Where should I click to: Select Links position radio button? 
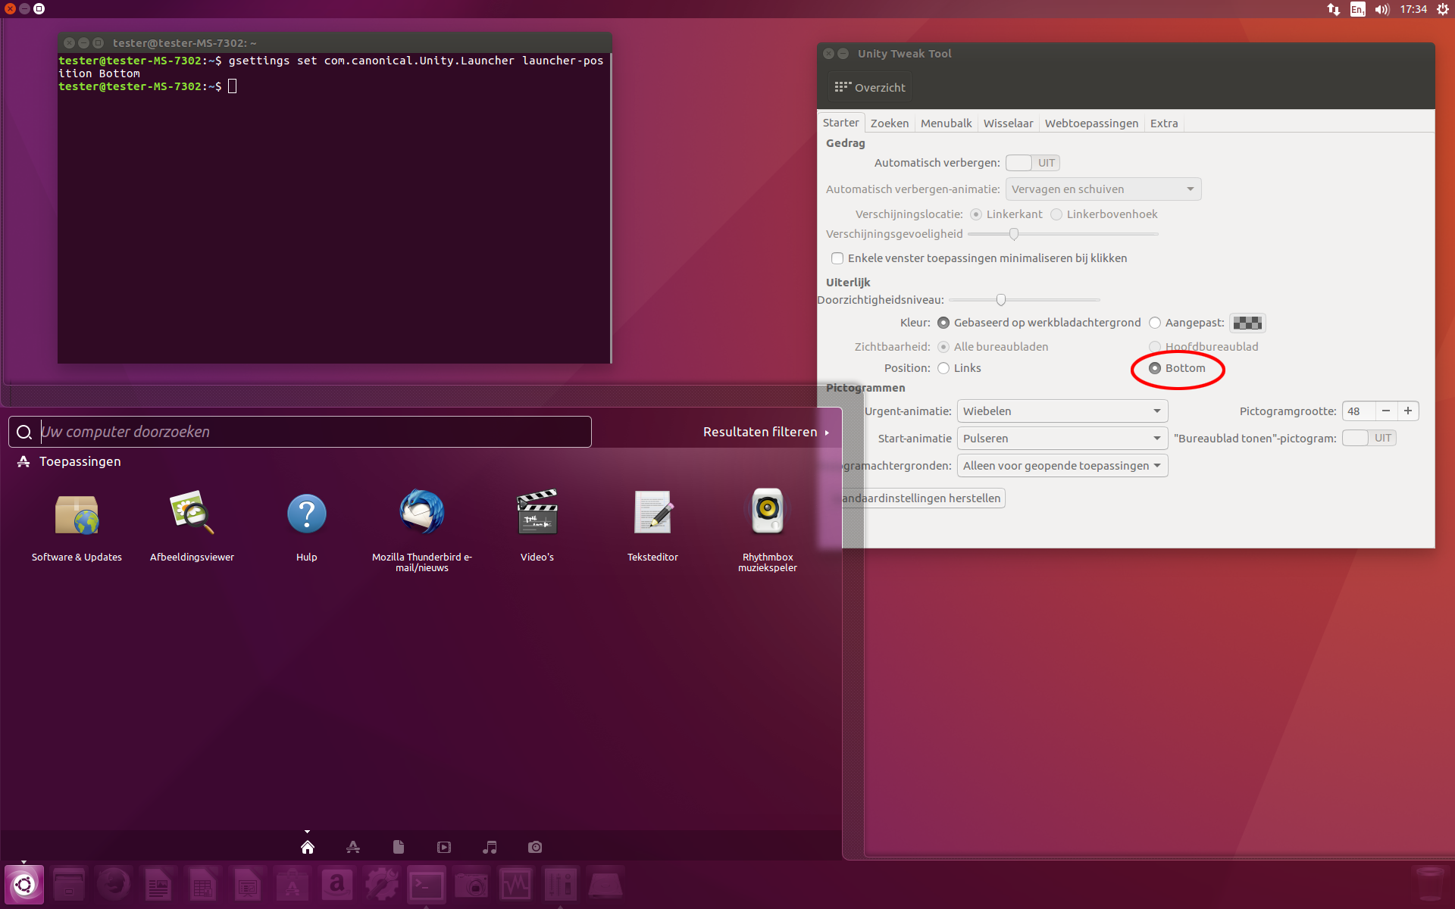pyautogui.click(x=943, y=368)
